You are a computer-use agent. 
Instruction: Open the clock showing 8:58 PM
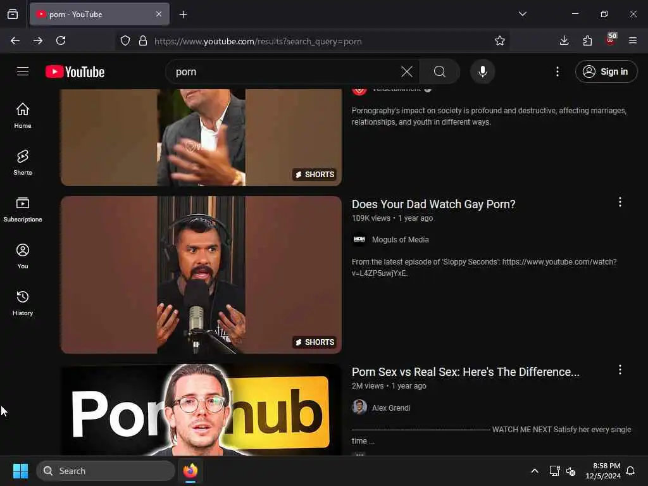(x=603, y=471)
